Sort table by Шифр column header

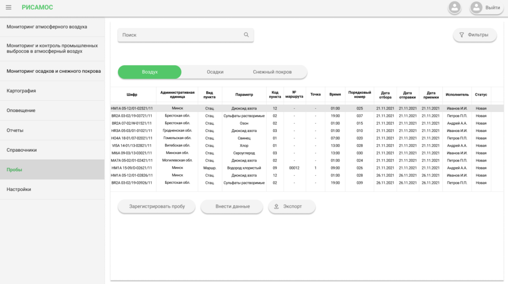132,95
